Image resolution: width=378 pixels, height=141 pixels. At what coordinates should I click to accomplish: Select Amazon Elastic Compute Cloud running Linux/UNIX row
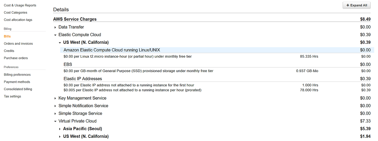(x=217, y=50)
